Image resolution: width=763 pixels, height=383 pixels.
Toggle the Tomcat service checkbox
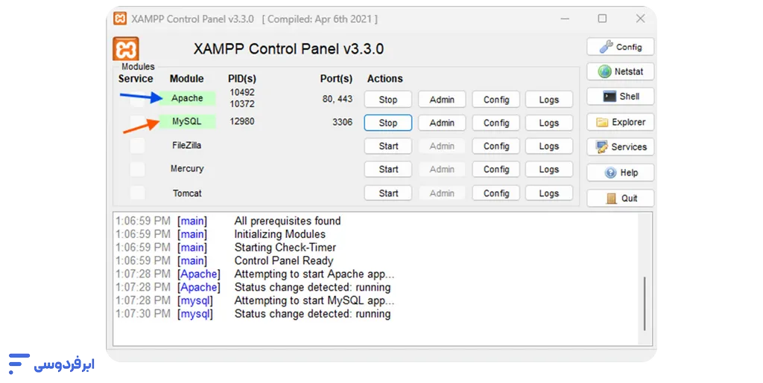[x=137, y=193]
